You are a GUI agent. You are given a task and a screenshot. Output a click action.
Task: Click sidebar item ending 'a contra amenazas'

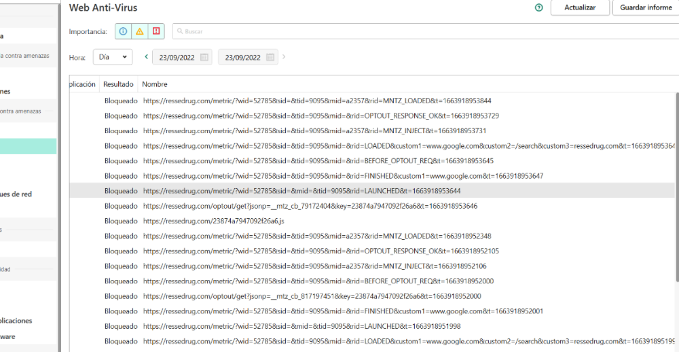[24, 56]
